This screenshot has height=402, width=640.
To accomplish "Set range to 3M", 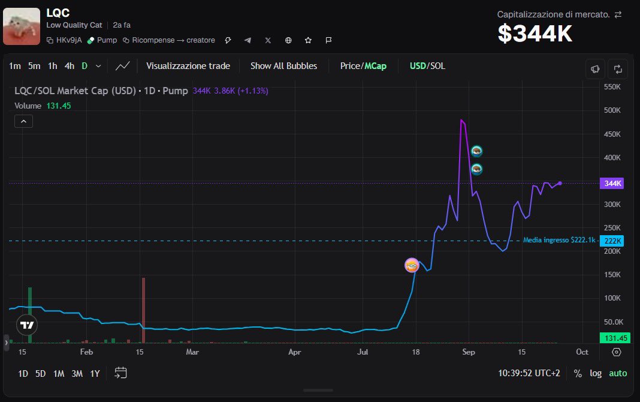I will tap(77, 373).
